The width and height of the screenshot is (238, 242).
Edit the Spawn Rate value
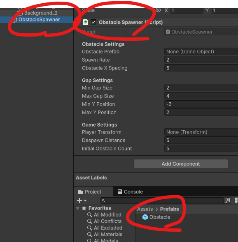[x=201, y=60]
